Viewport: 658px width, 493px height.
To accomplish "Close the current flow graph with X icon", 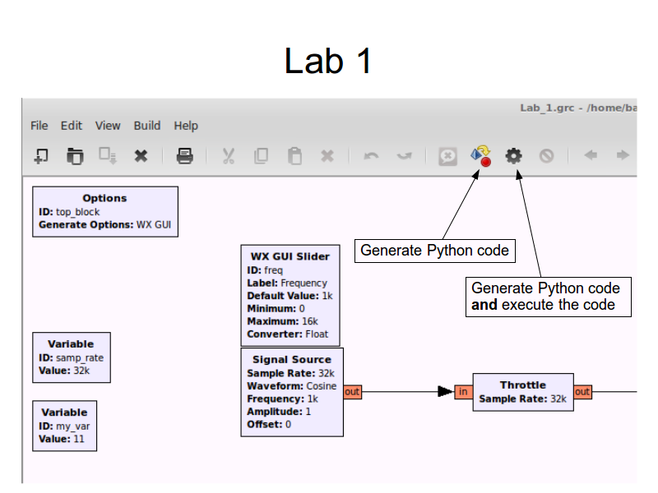I will click(x=141, y=155).
